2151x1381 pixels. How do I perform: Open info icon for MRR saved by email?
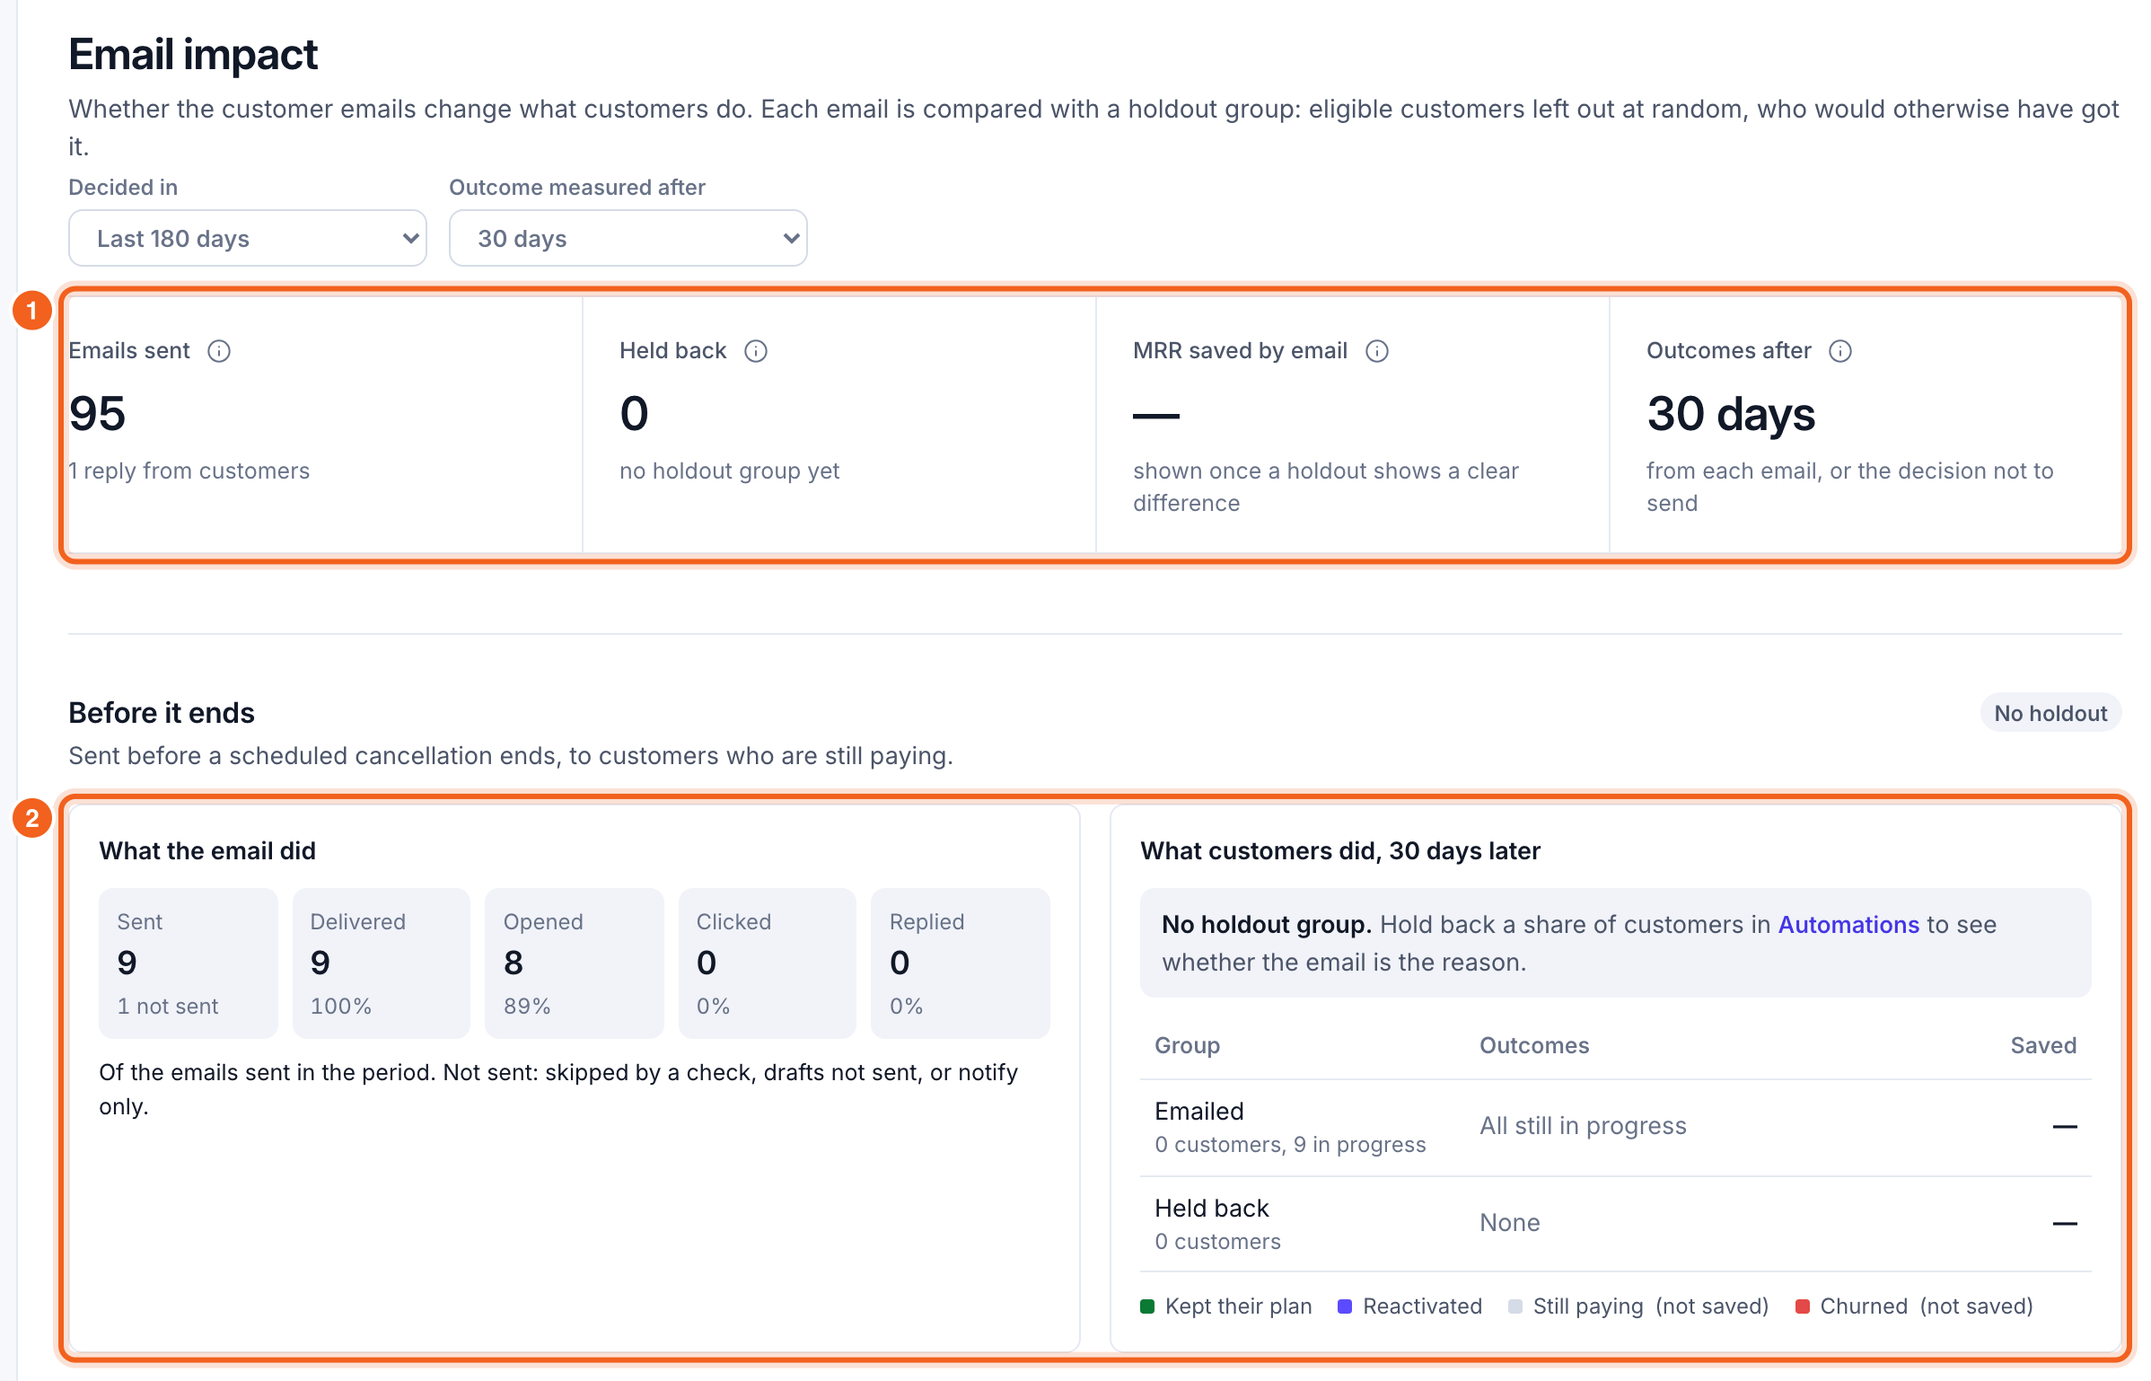(1377, 351)
